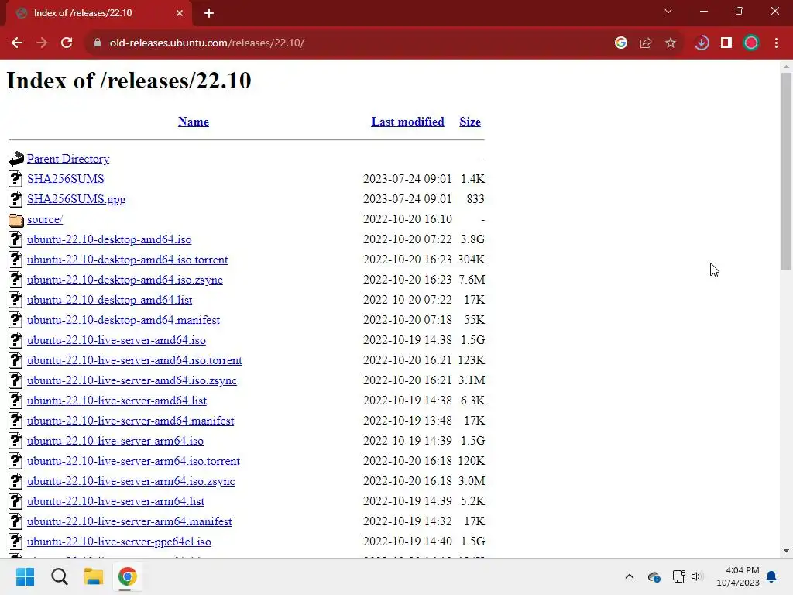This screenshot has height=595, width=793.
Task: Open the Google icon in address bar
Action: pyautogui.click(x=621, y=43)
